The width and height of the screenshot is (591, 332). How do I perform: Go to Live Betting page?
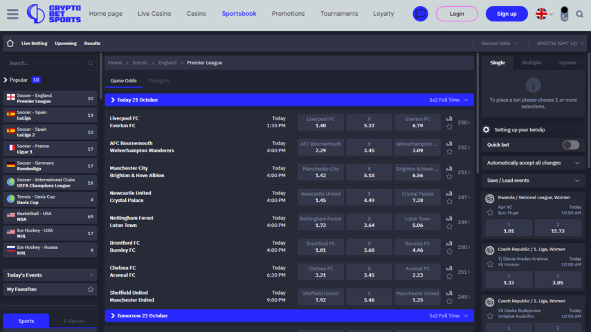tap(35, 44)
